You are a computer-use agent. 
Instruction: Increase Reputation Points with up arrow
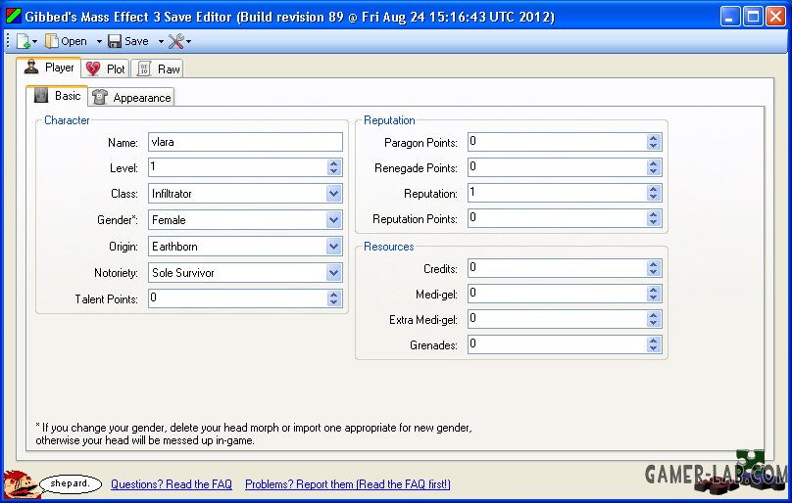pyautogui.click(x=653, y=214)
